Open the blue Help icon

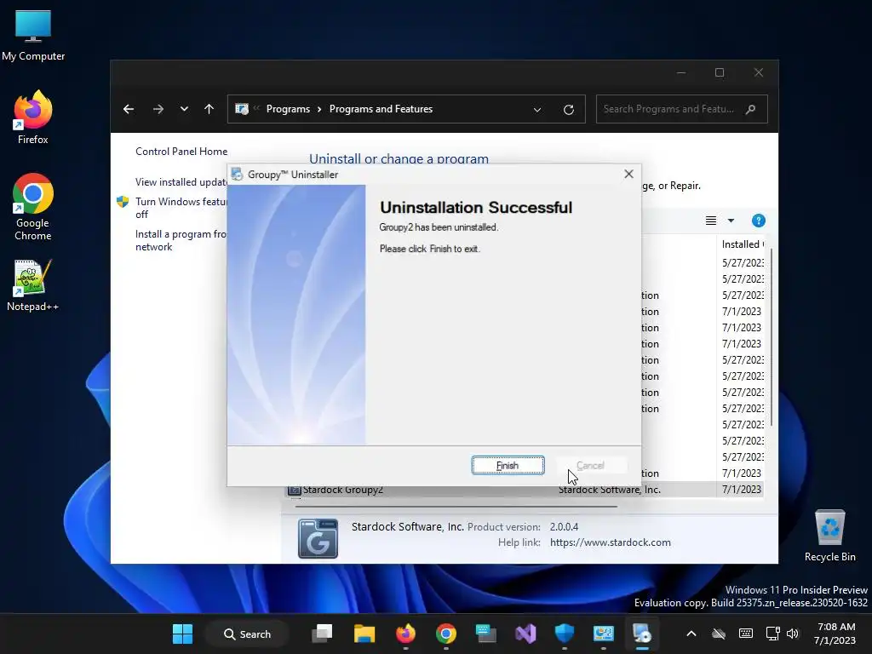[x=759, y=221]
